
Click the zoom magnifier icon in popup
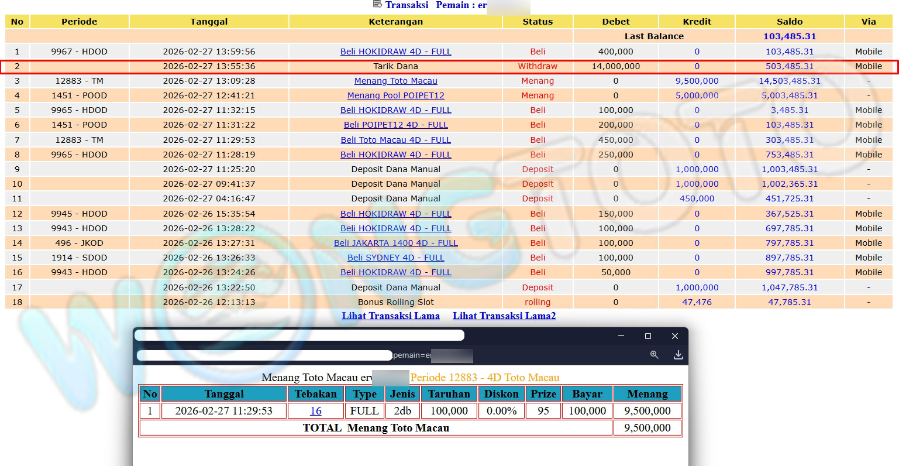point(654,355)
